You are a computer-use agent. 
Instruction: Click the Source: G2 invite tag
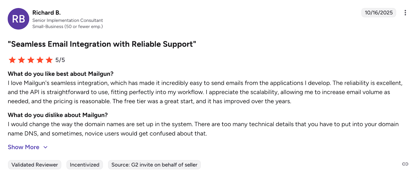point(154,165)
